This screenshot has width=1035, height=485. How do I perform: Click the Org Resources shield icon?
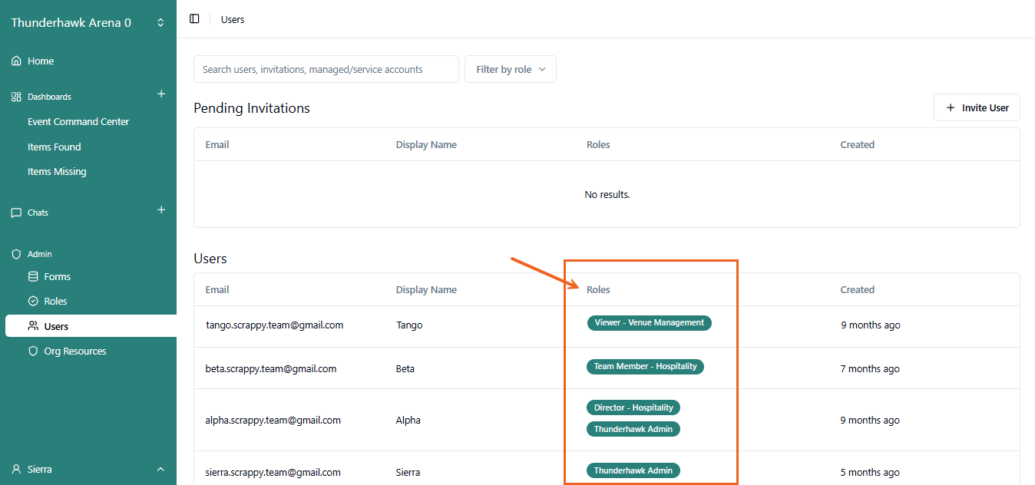pos(33,351)
